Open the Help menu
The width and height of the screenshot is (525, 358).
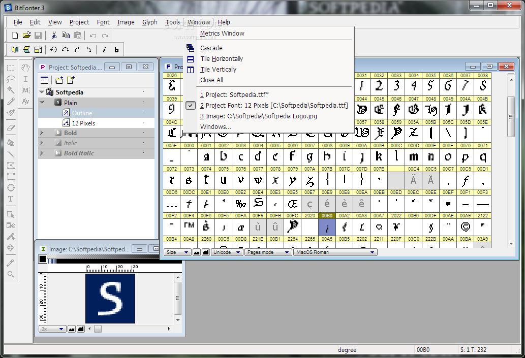[224, 22]
